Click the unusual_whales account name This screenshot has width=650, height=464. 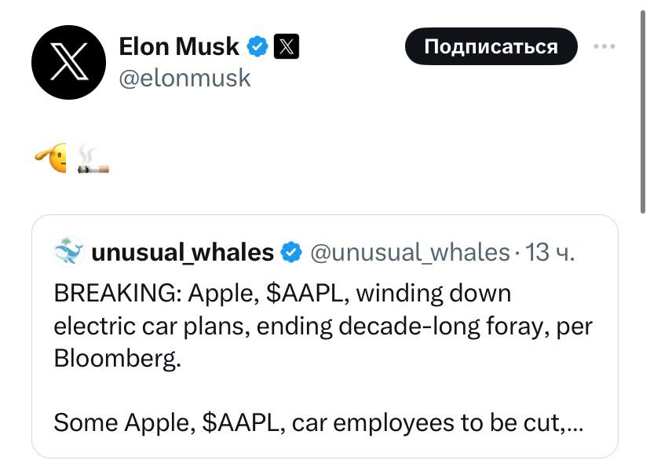[183, 252]
